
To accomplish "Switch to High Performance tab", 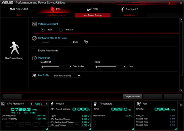I will click(56, 15).
